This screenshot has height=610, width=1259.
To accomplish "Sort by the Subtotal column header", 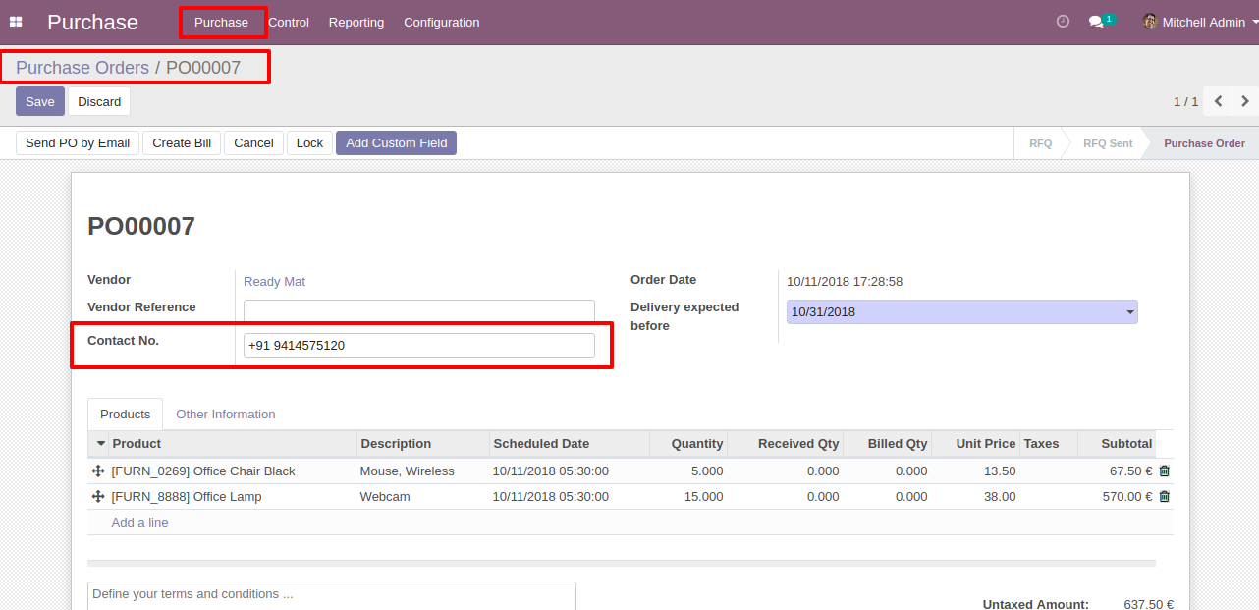I will pyautogui.click(x=1117, y=444).
